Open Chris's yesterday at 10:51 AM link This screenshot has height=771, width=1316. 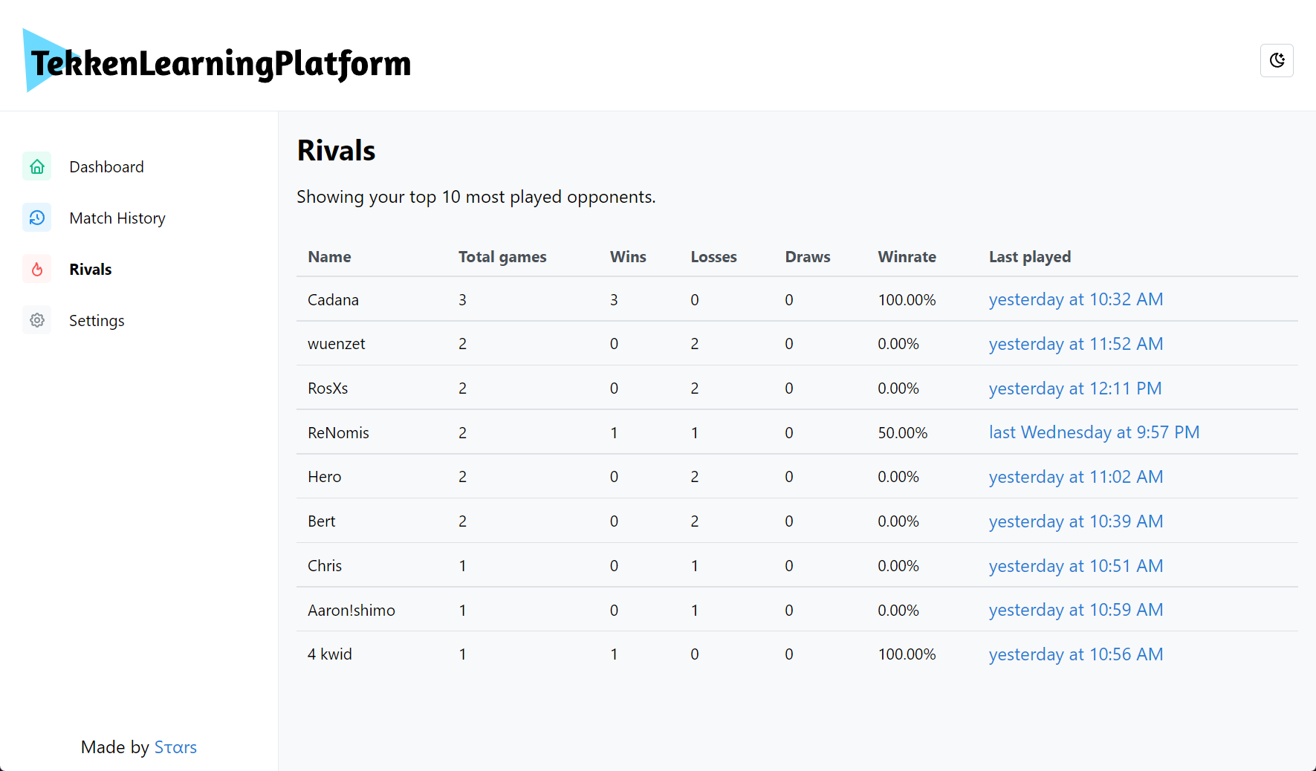pyautogui.click(x=1075, y=566)
